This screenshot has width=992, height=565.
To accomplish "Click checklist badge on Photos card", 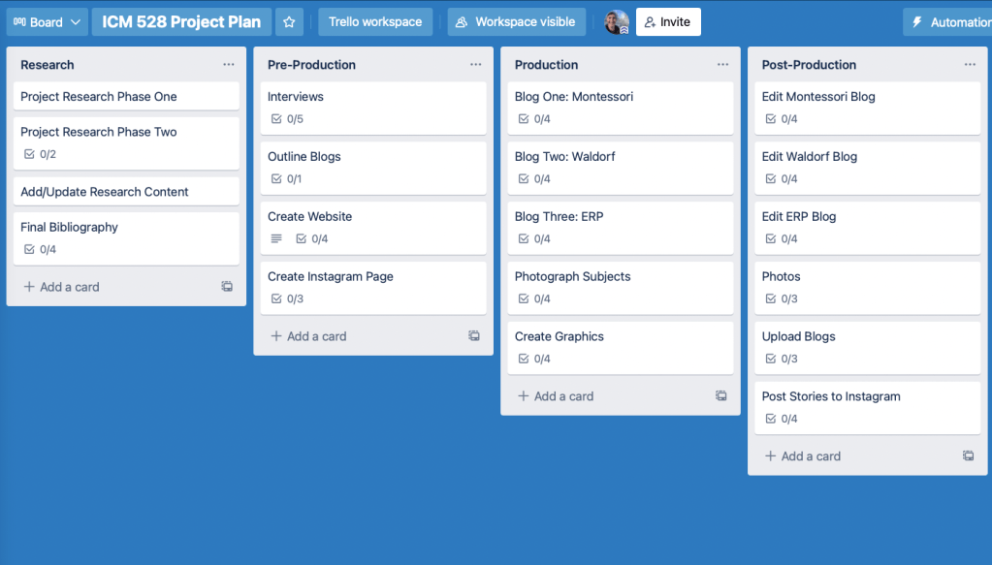I will pyautogui.click(x=782, y=298).
